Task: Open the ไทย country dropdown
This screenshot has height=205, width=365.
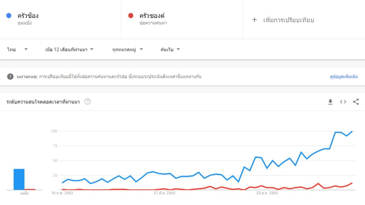Action: pos(17,49)
